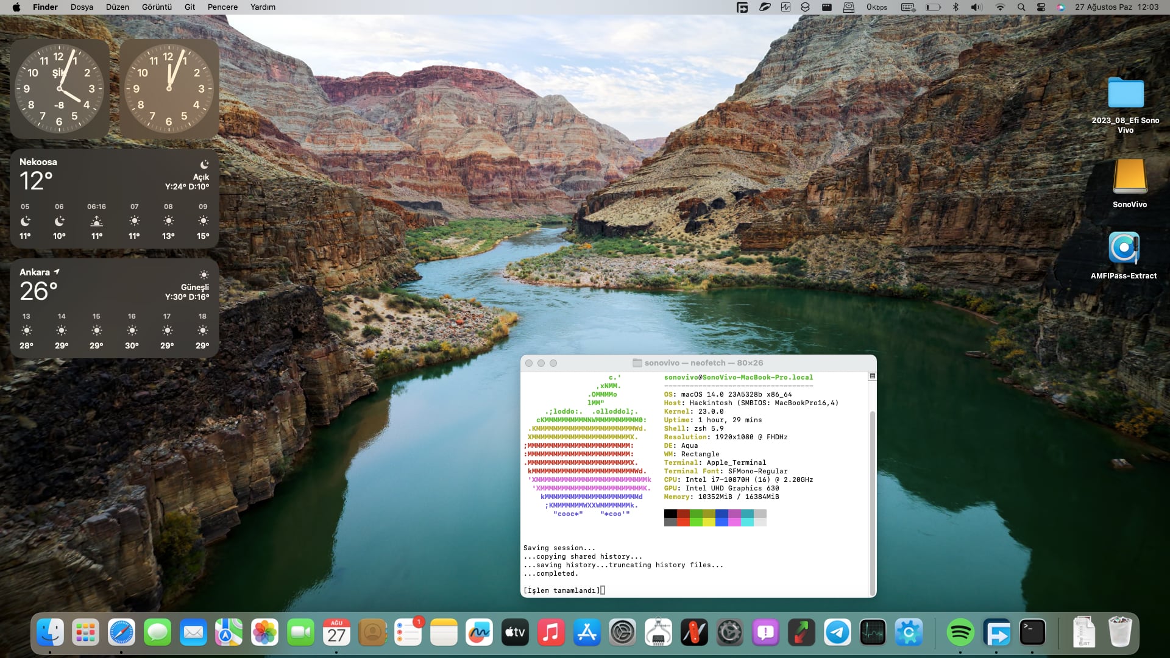Open Freeform app in the dock
1170x658 pixels.
(x=479, y=633)
